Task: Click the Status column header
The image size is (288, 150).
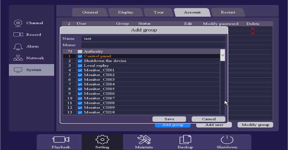Action: point(144,24)
